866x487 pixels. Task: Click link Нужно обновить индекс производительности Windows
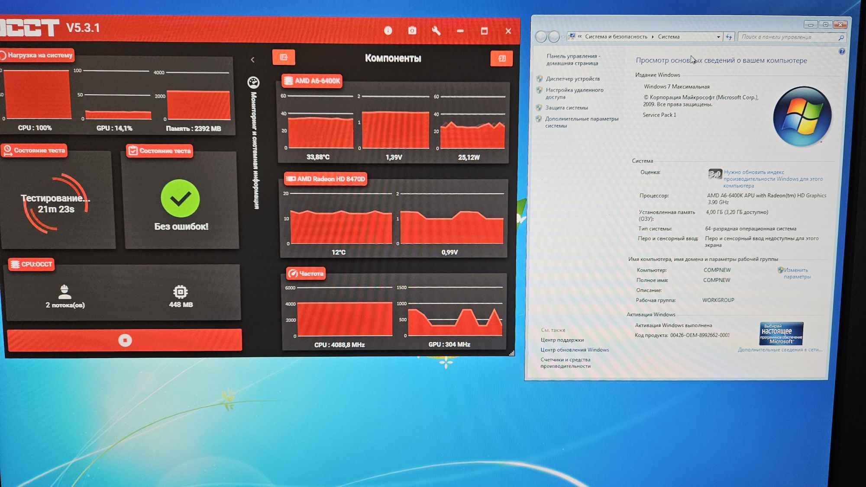(x=773, y=179)
